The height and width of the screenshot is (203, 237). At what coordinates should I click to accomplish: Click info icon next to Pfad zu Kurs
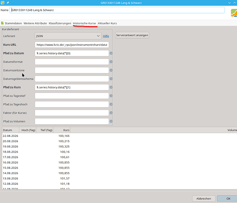(111, 87)
